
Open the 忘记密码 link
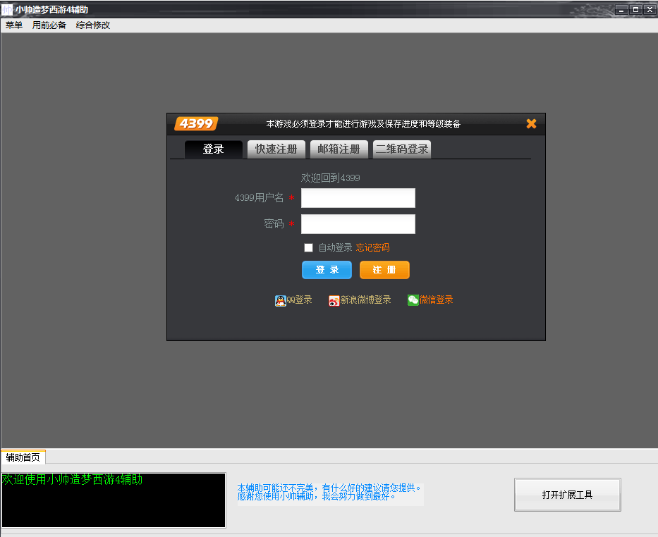pos(372,248)
